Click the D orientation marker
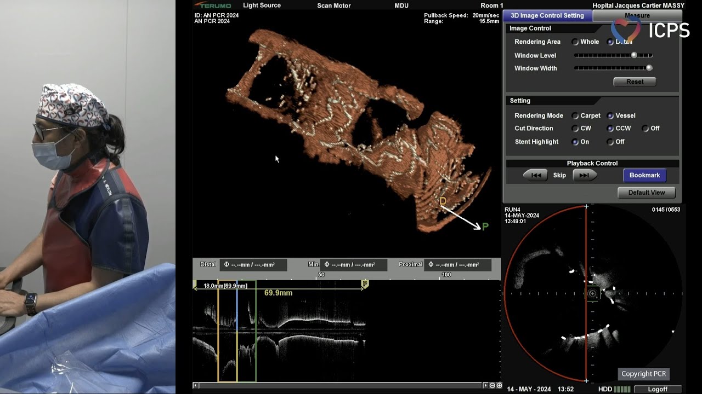Viewport: 702px width, 394px height. 443,201
